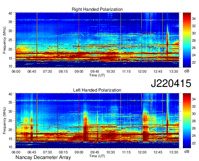The width and height of the screenshot is (199, 161).
Task: Click the 15 MHz tick on Left Handed frequency axis
Action: 10,139
